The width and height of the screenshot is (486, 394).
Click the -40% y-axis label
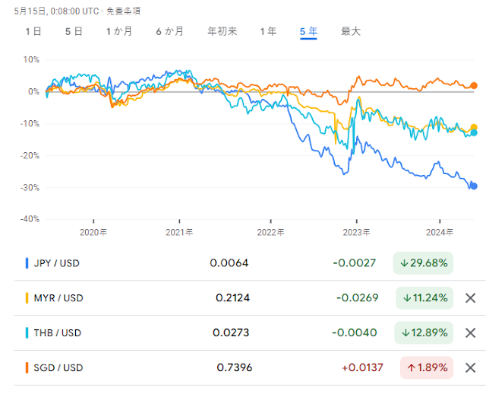pos(30,219)
